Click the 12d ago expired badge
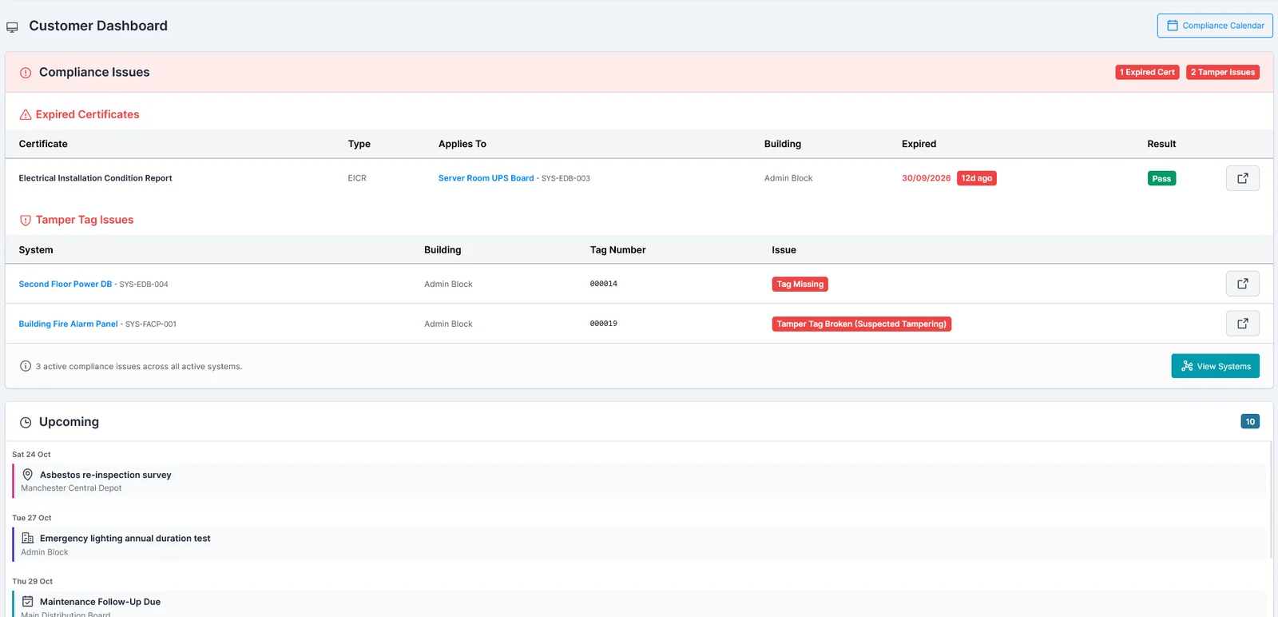This screenshot has height=617, width=1278. tap(977, 178)
